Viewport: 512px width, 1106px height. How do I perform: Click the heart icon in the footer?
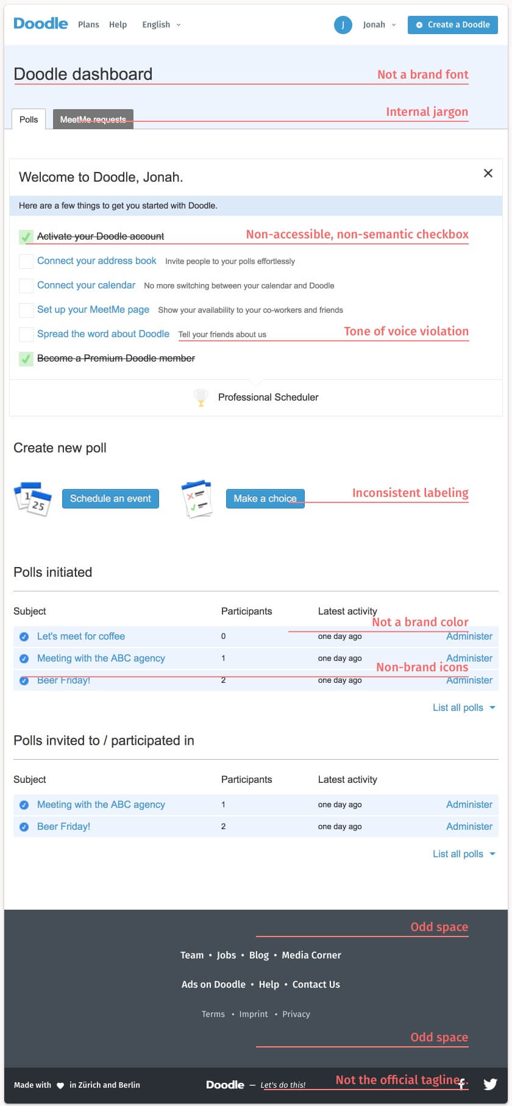tap(60, 1085)
